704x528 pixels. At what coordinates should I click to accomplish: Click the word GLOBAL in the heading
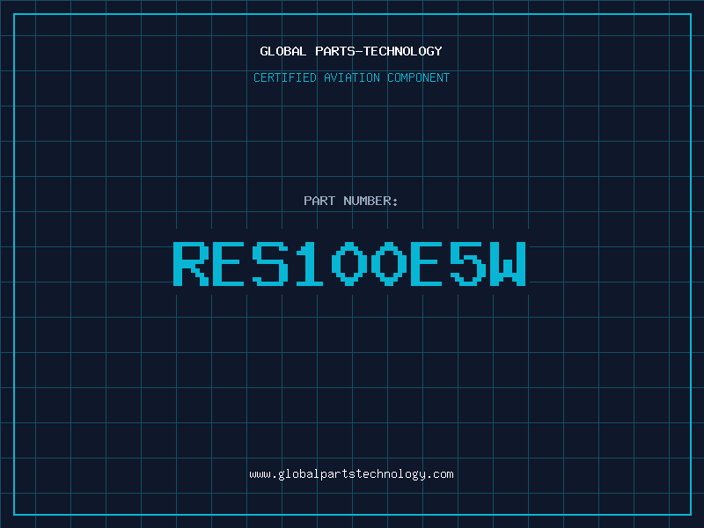click(x=283, y=51)
